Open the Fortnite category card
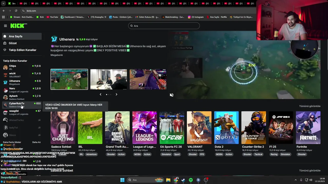Viewport: 328px width, 184px height. click(308, 128)
